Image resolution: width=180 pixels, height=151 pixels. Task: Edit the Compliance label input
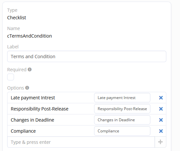point(122,131)
